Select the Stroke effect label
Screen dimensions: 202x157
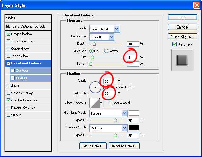click(x=16, y=115)
